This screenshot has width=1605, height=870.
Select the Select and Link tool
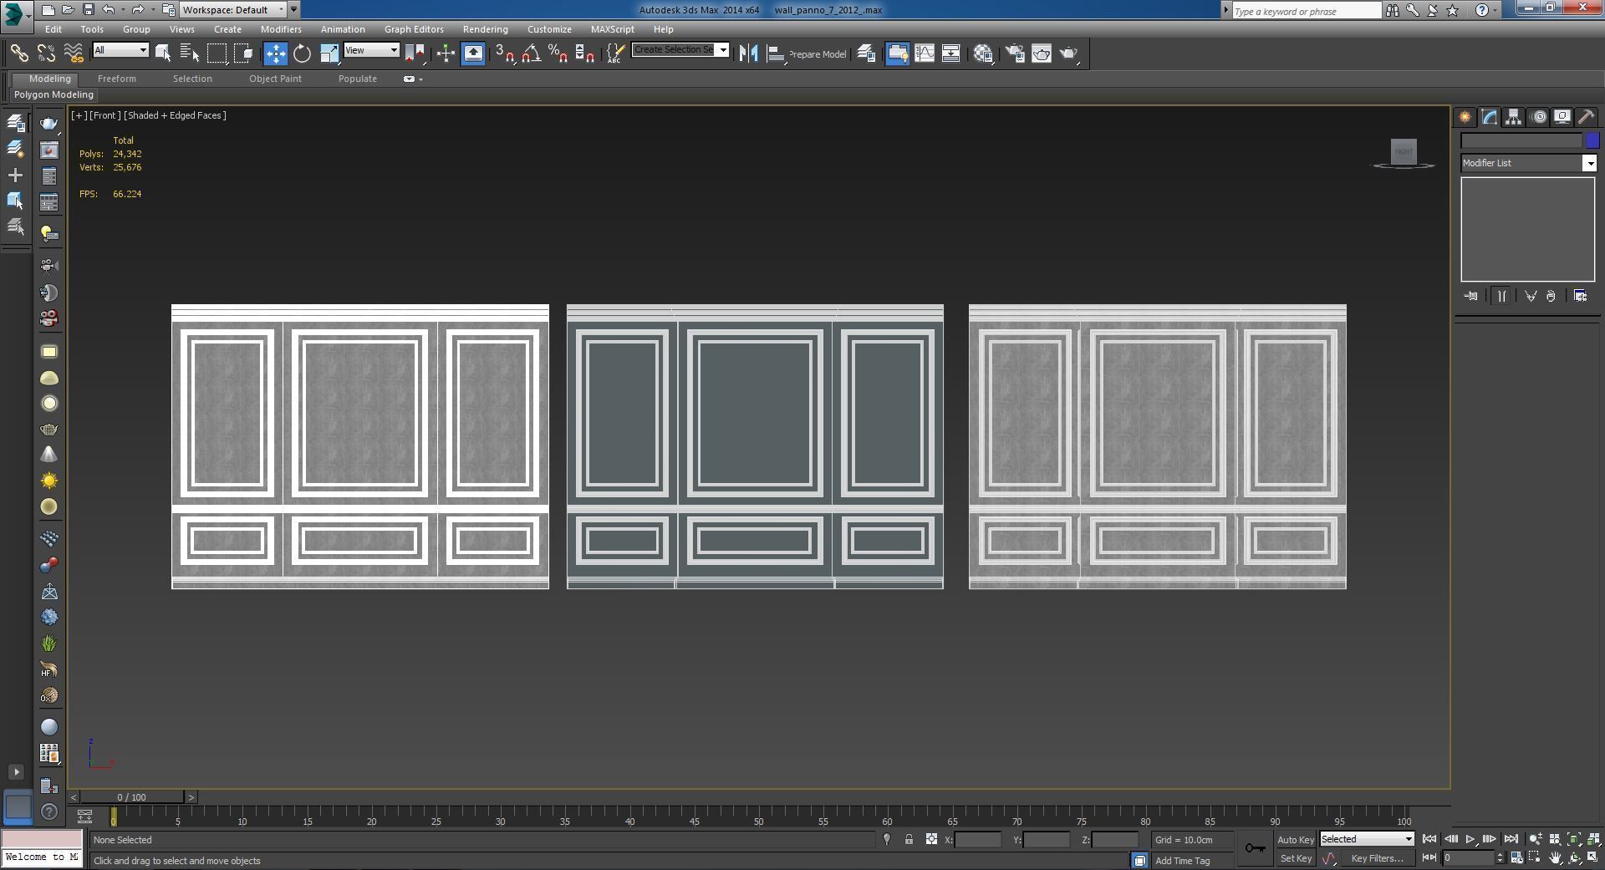point(18,53)
